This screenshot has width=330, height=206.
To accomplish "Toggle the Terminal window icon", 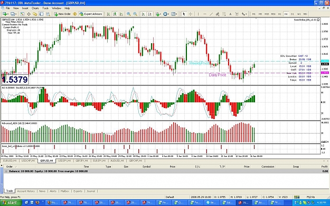I will click(x=42, y=14).
